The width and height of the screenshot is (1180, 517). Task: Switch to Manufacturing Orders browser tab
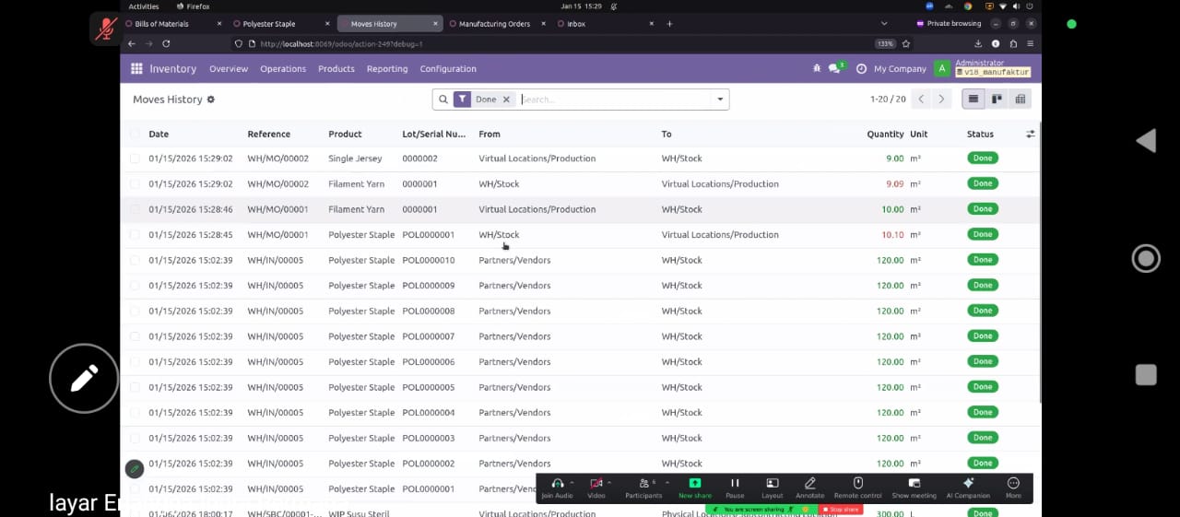click(x=494, y=24)
